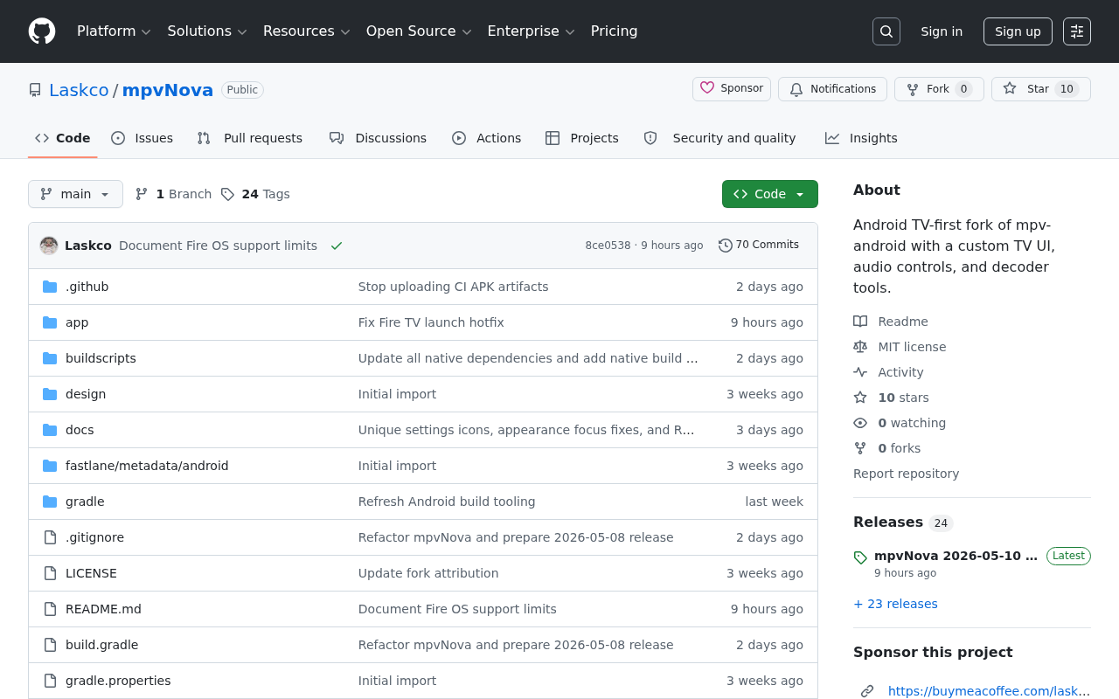This screenshot has width=1119, height=699.
Task: Switch to the Discussions tab
Action: tap(378, 138)
